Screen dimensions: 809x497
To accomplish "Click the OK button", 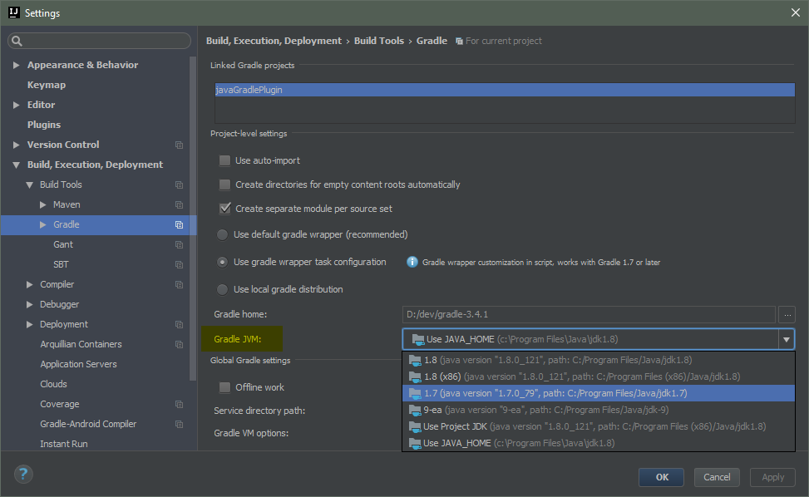I will pyautogui.click(x=662, y=477).
